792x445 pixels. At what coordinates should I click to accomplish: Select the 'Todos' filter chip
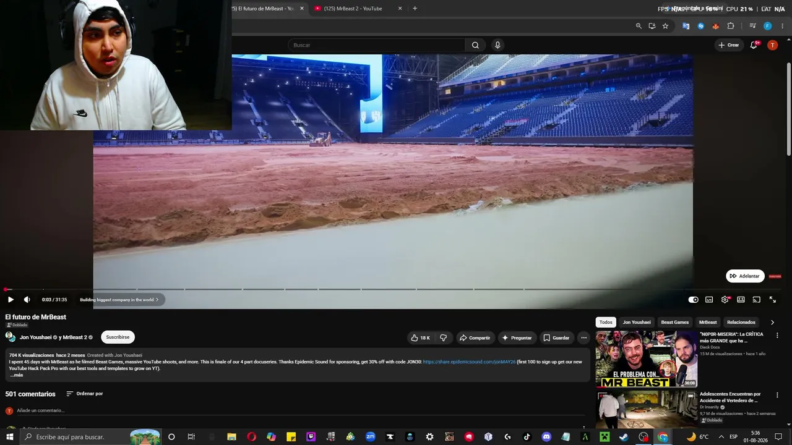(606, 322)
